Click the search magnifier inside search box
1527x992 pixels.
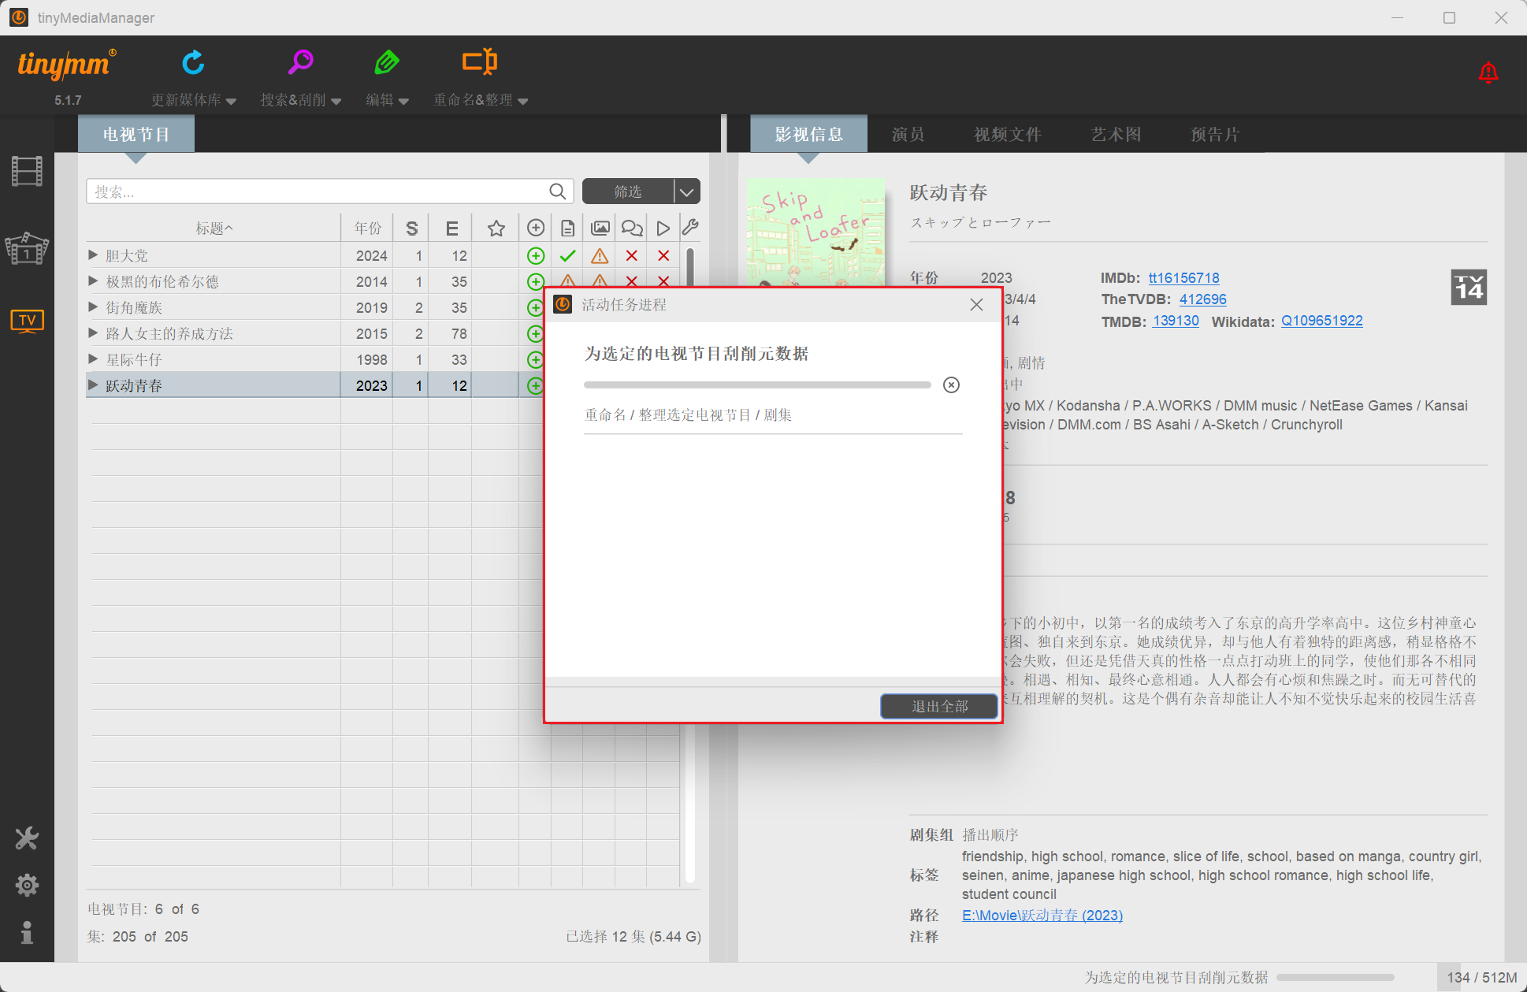pyautogui.click(x=557, y=191)
